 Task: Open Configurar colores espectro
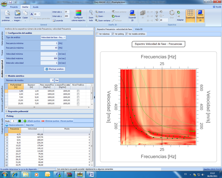click(x=78, y=16)
